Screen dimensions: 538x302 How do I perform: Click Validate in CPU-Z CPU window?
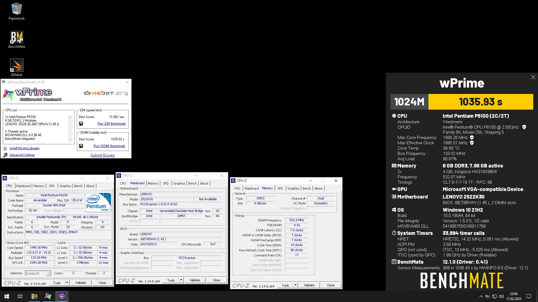pos(81,283)
